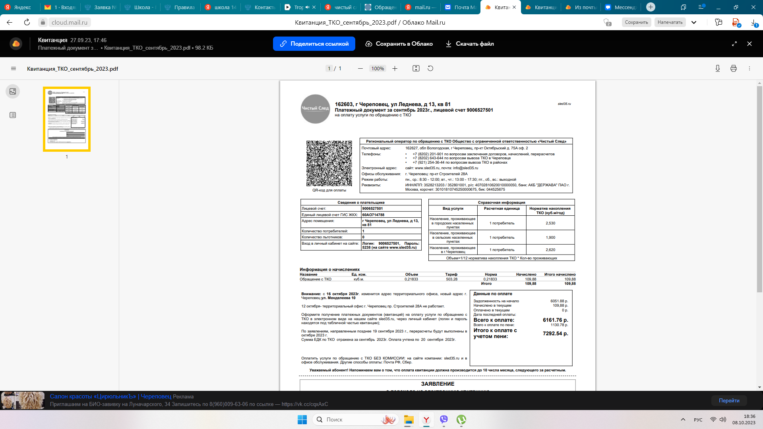The width and height of the screenshot is (763, 429).
Task: Open the PDF viewer three-dot menu
Action: pyautogui.click(x=749, y=68)
